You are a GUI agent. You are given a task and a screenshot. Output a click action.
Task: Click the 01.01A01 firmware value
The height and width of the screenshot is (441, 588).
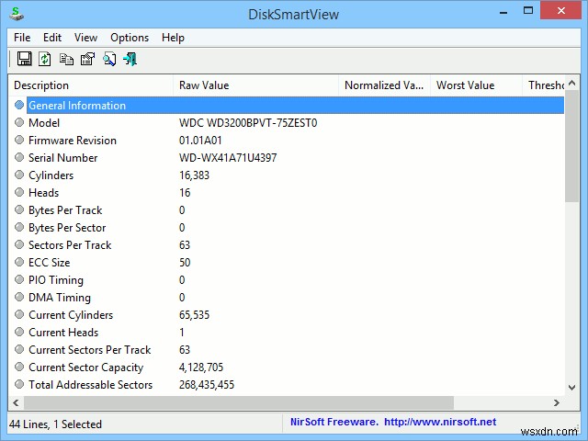(200, 140)
